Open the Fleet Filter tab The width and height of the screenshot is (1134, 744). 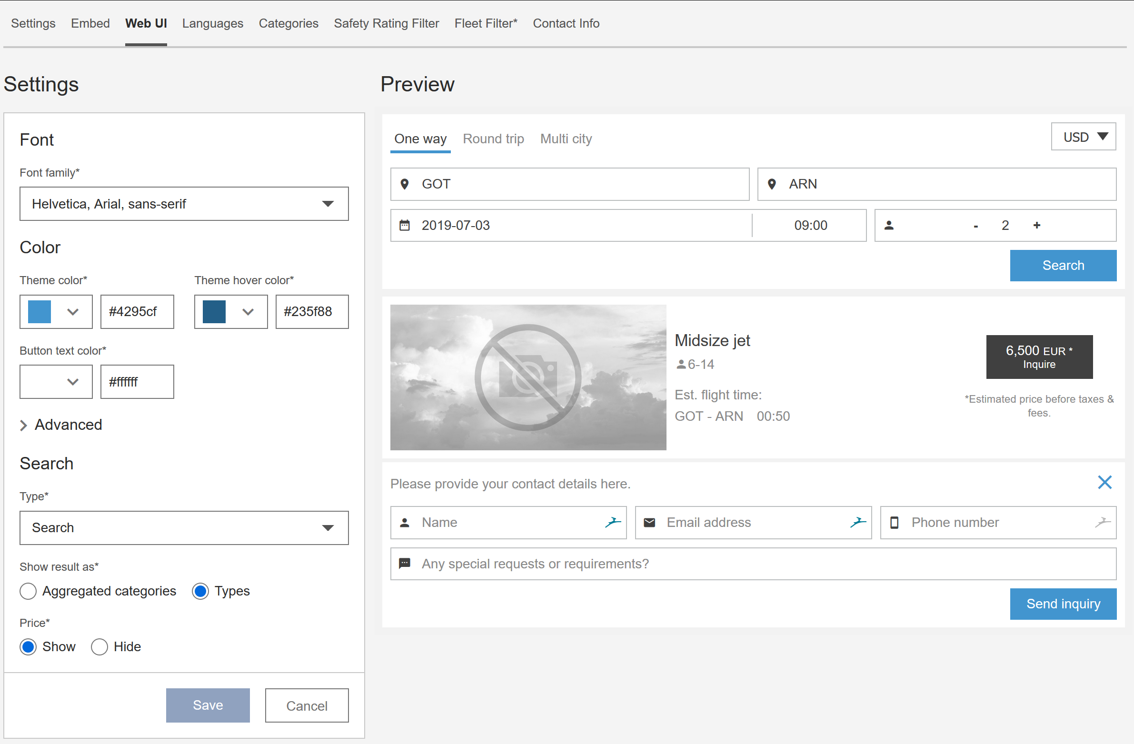[x=486, y=23]
